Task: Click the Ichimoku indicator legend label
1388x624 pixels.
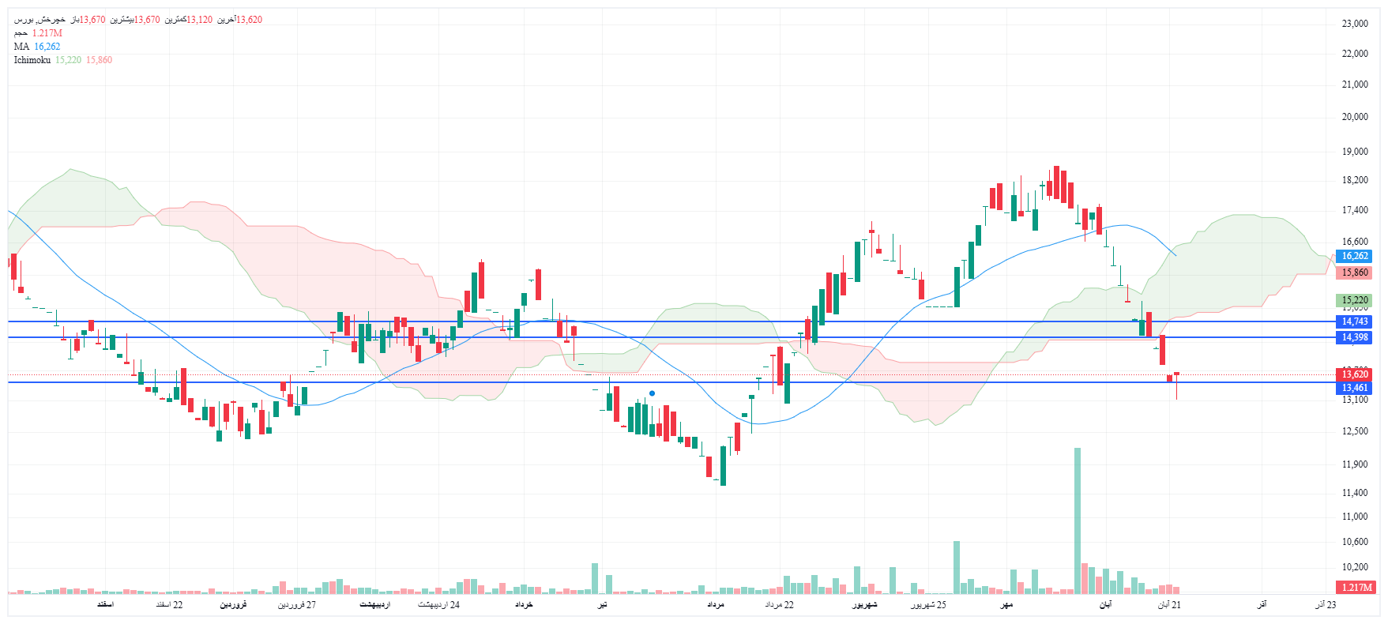Action: click(x=32, y=60)
